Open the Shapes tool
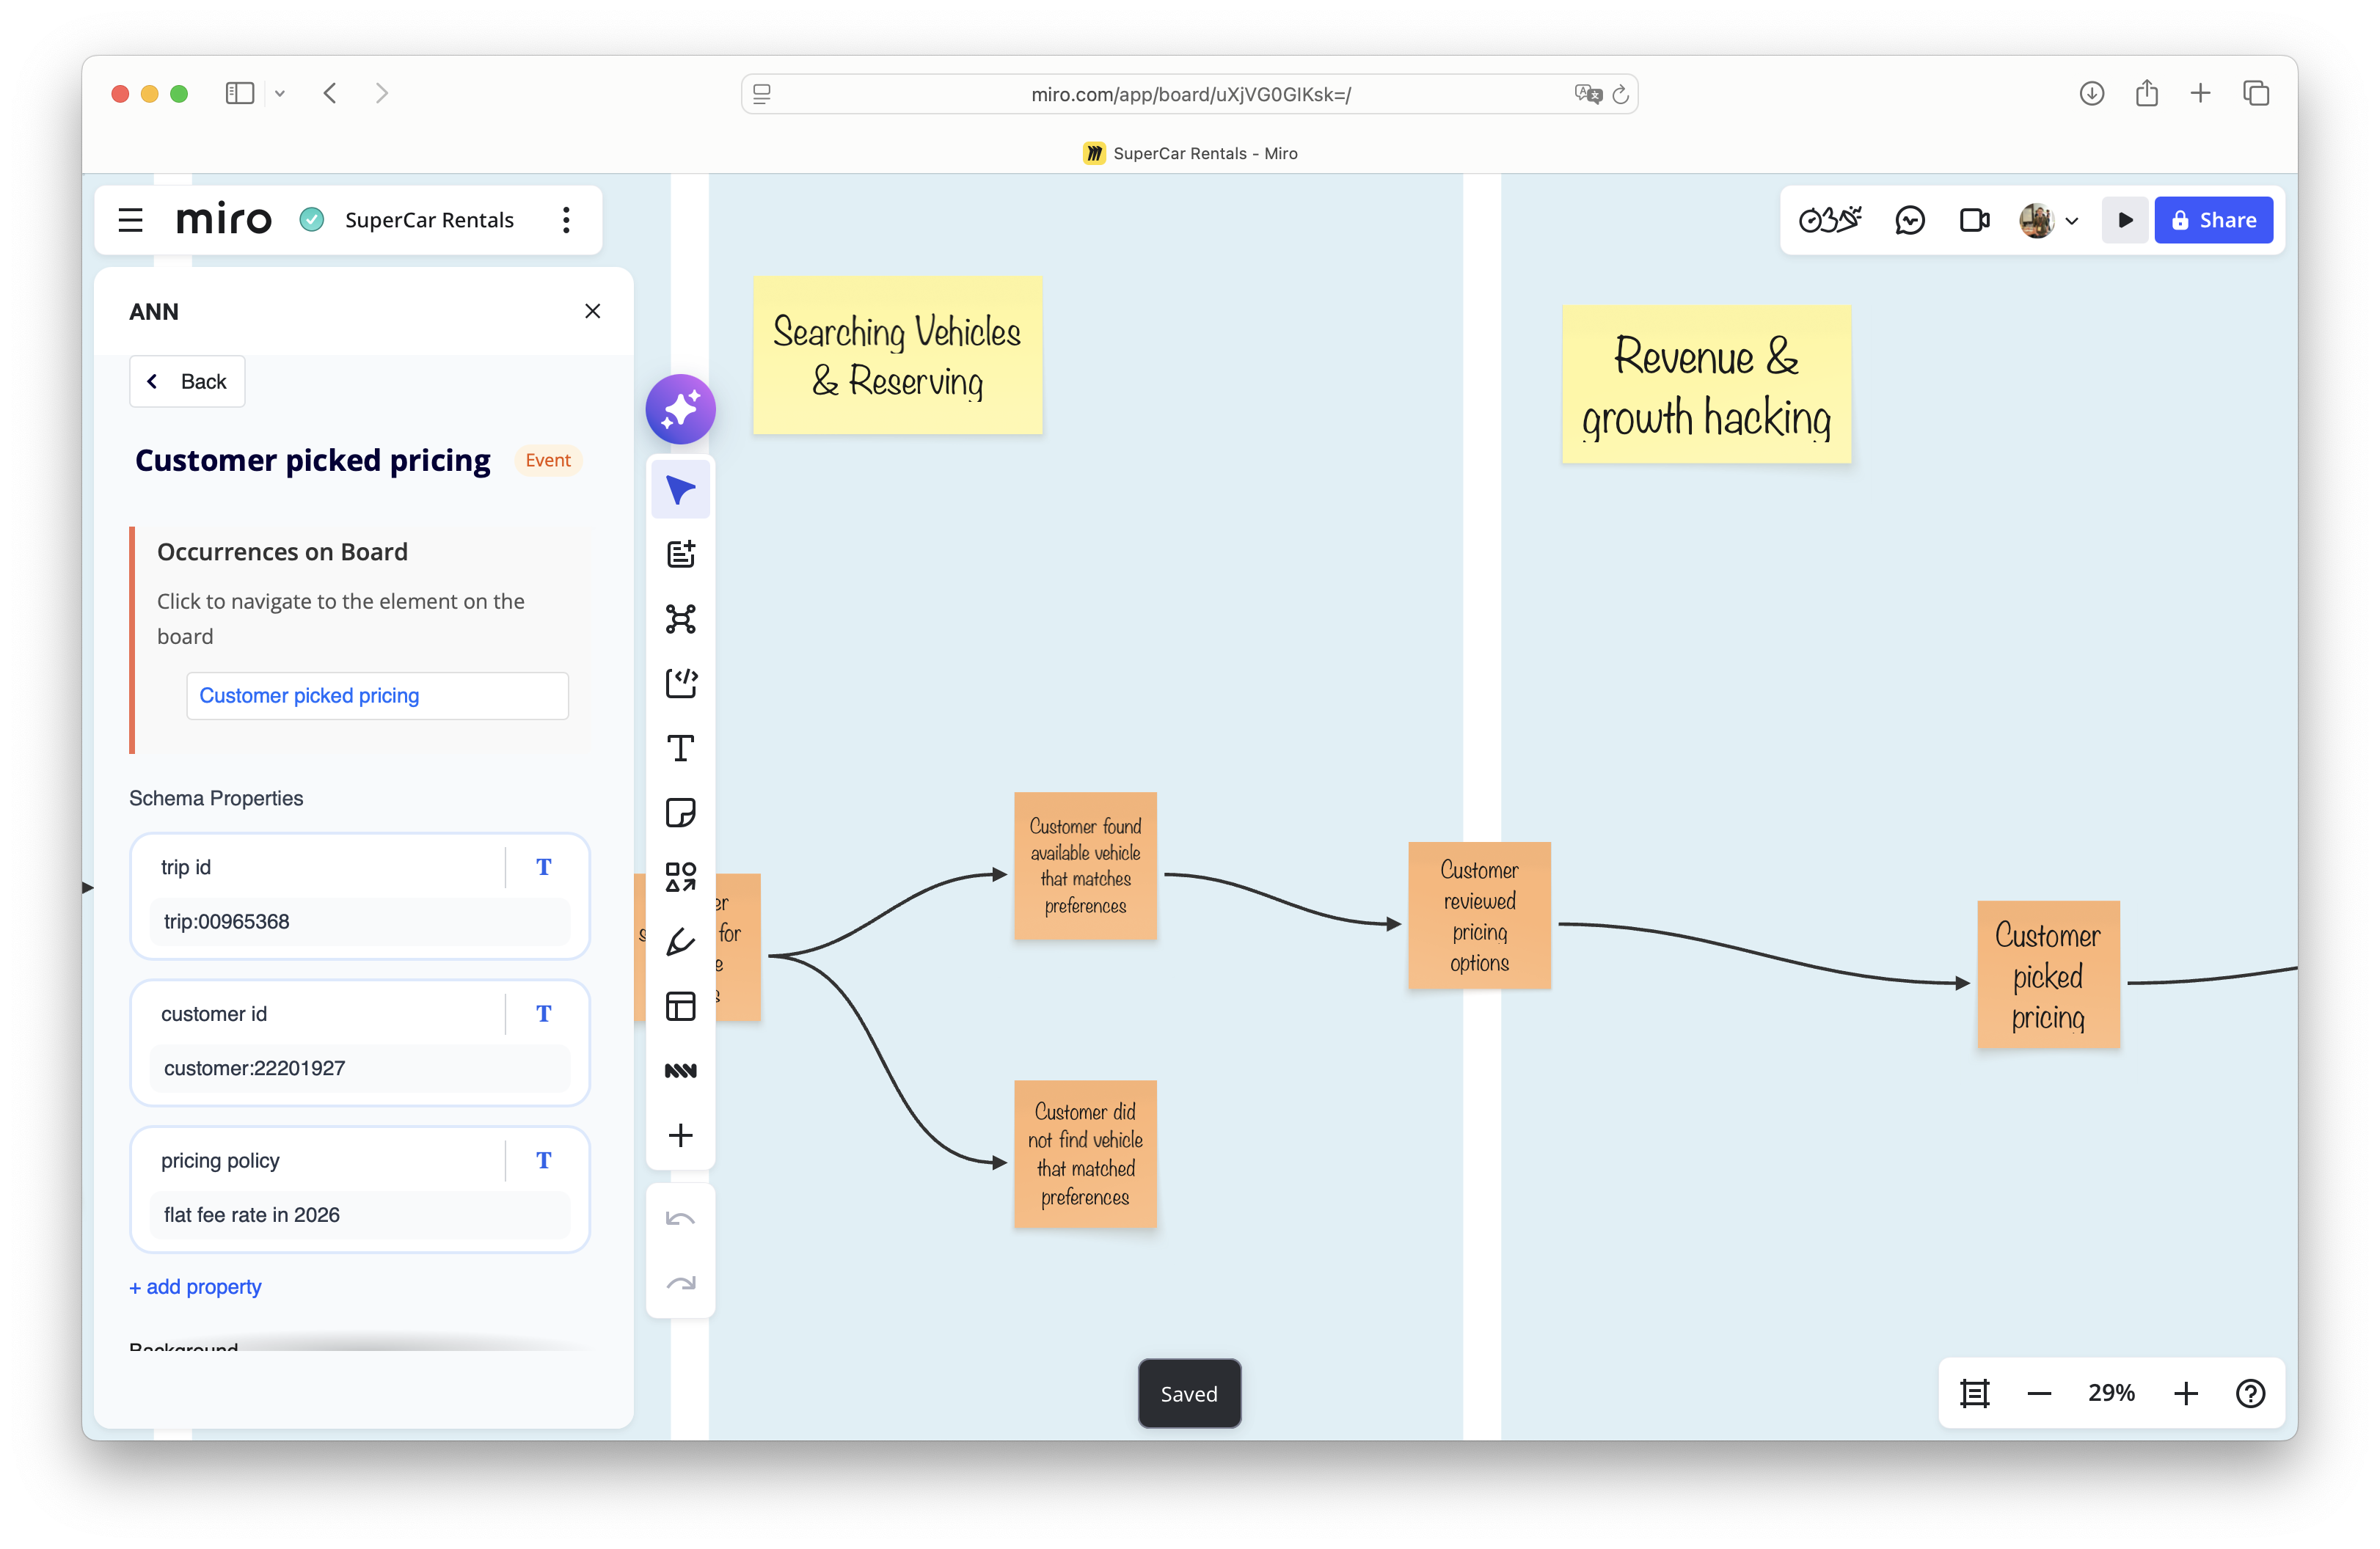Viewport: 2380px width, 1549px height. [680, 877]
